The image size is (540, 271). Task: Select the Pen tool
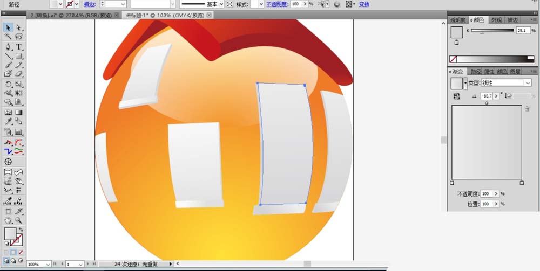tap(8, 47)
